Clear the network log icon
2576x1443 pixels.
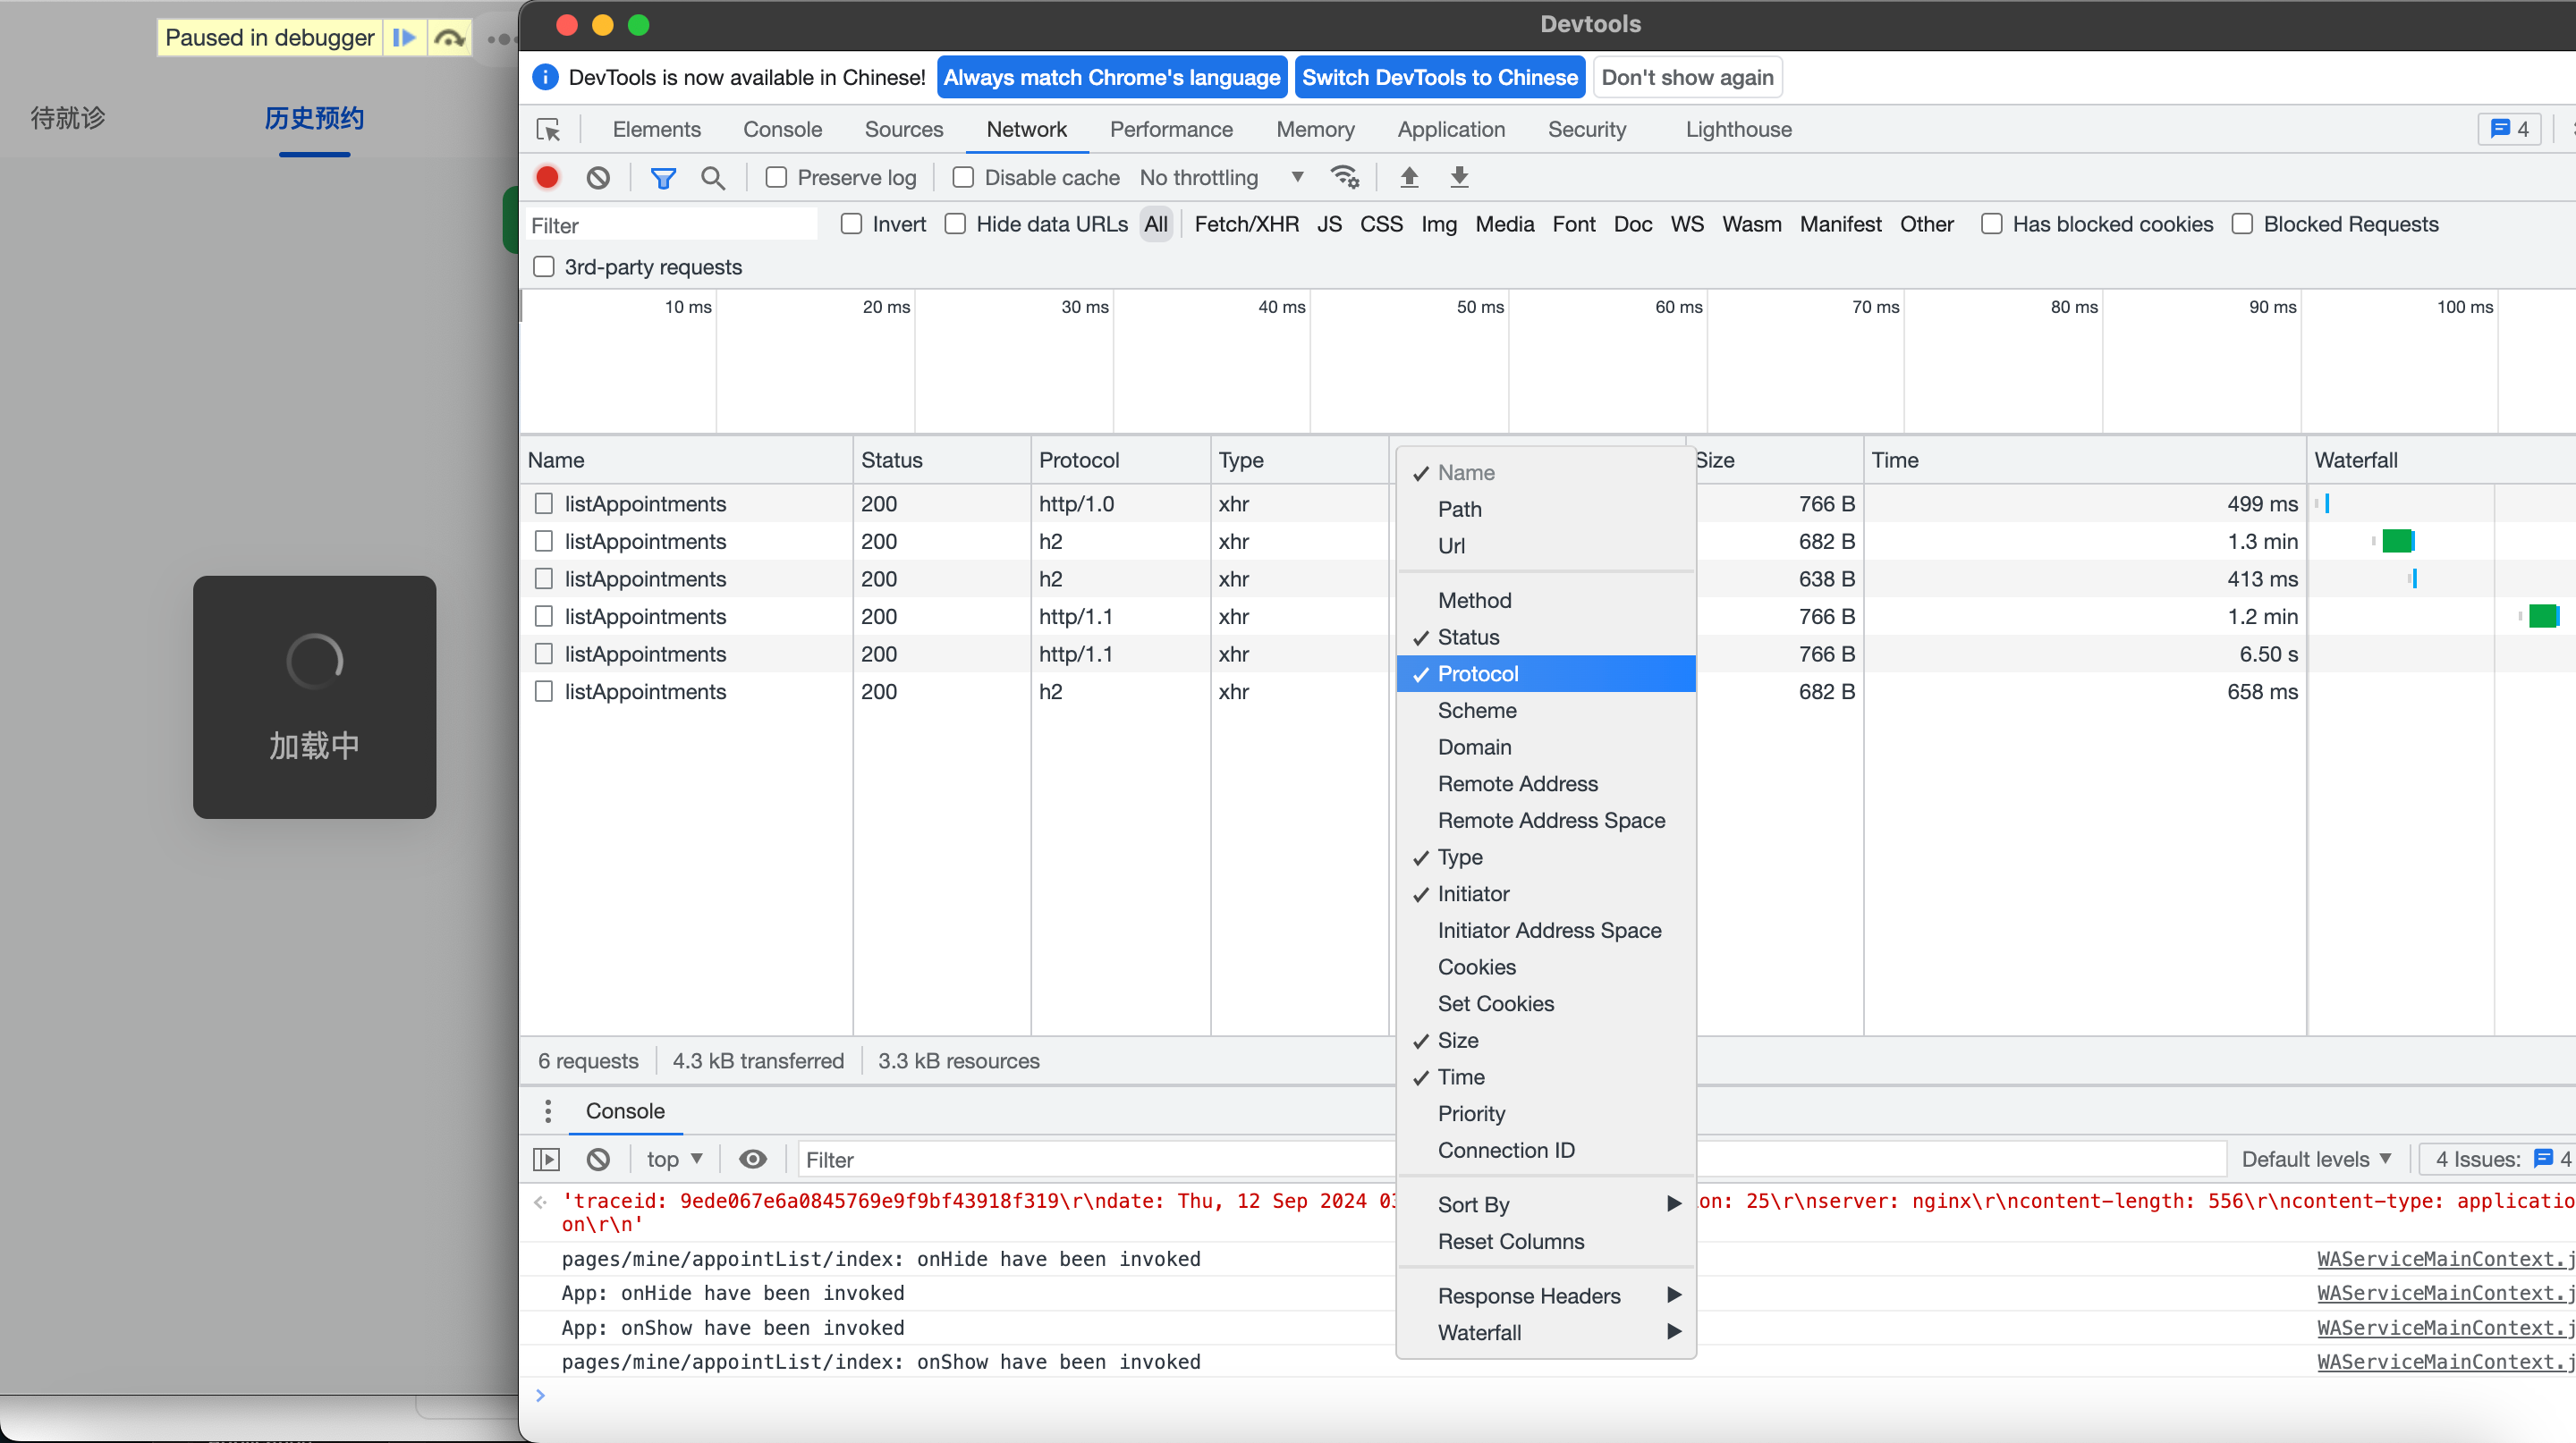pos(598,178)
